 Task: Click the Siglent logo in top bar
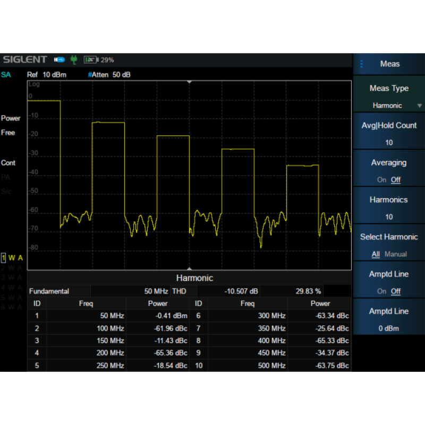24,59
